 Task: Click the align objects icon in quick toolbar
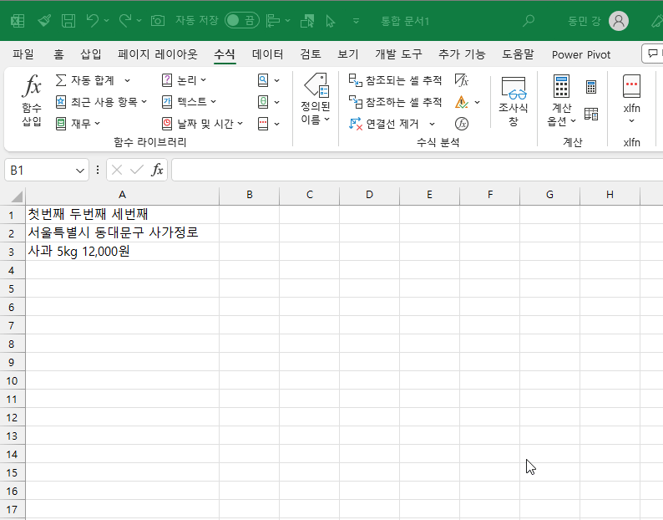coord(273,20)
